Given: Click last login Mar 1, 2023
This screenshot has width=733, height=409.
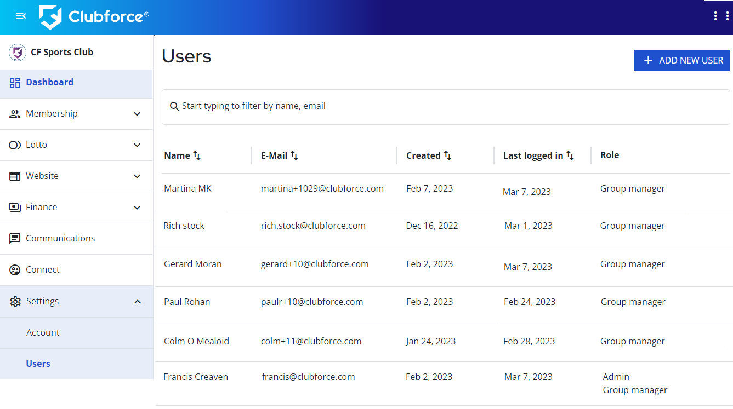Looking at the screenshot, I should tap(529, 226).
